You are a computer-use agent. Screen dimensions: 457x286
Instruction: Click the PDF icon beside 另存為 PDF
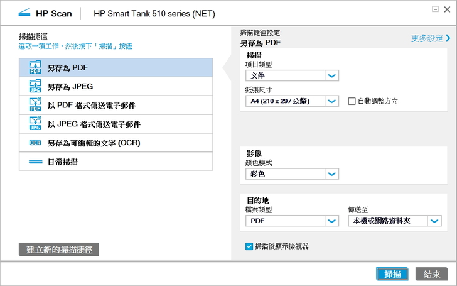point(35,67)
